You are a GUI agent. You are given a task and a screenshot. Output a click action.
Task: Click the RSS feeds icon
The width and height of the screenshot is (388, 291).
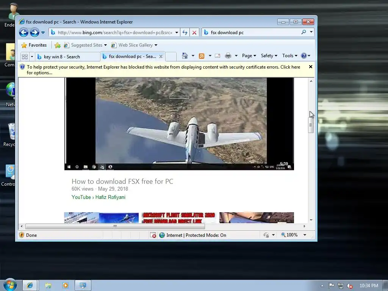(x=202, y=56)
